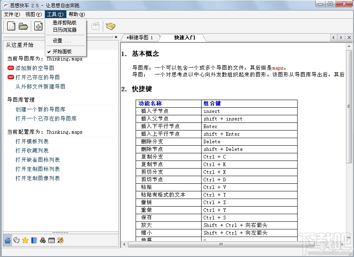Click the red mapx text in paragraph

(278, 68)
